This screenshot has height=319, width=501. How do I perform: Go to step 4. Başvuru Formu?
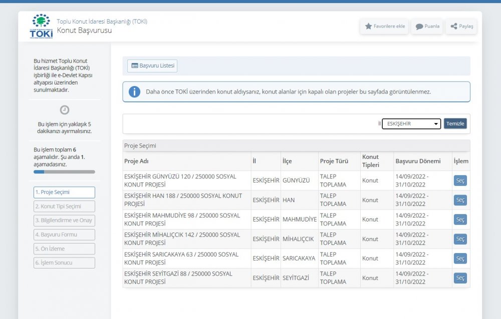[x=64, y=234]
